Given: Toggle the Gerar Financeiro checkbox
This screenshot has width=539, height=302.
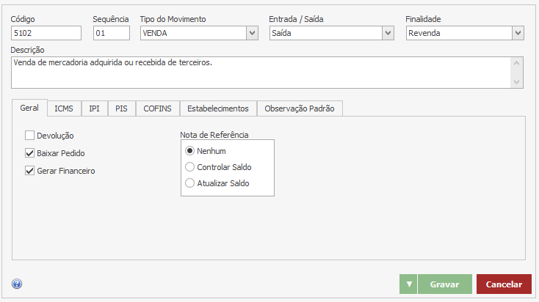Looking at the screenshot, I should coord(30,171).
